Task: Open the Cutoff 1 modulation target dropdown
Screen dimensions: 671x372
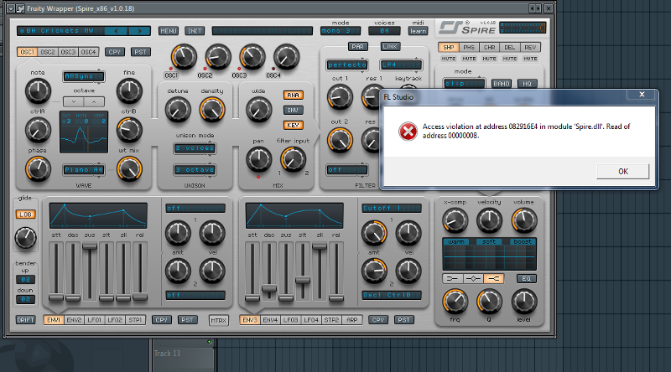Action: click(392, 209)
